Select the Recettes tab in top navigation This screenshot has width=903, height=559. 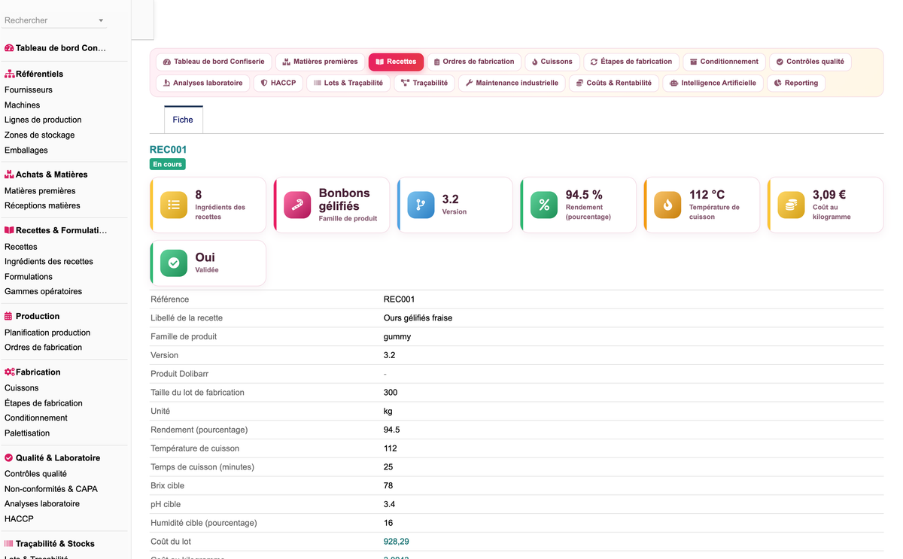tap(396, 62)
